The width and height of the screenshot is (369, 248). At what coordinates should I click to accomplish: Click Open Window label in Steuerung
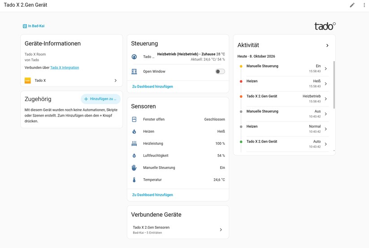pos(154,71)
